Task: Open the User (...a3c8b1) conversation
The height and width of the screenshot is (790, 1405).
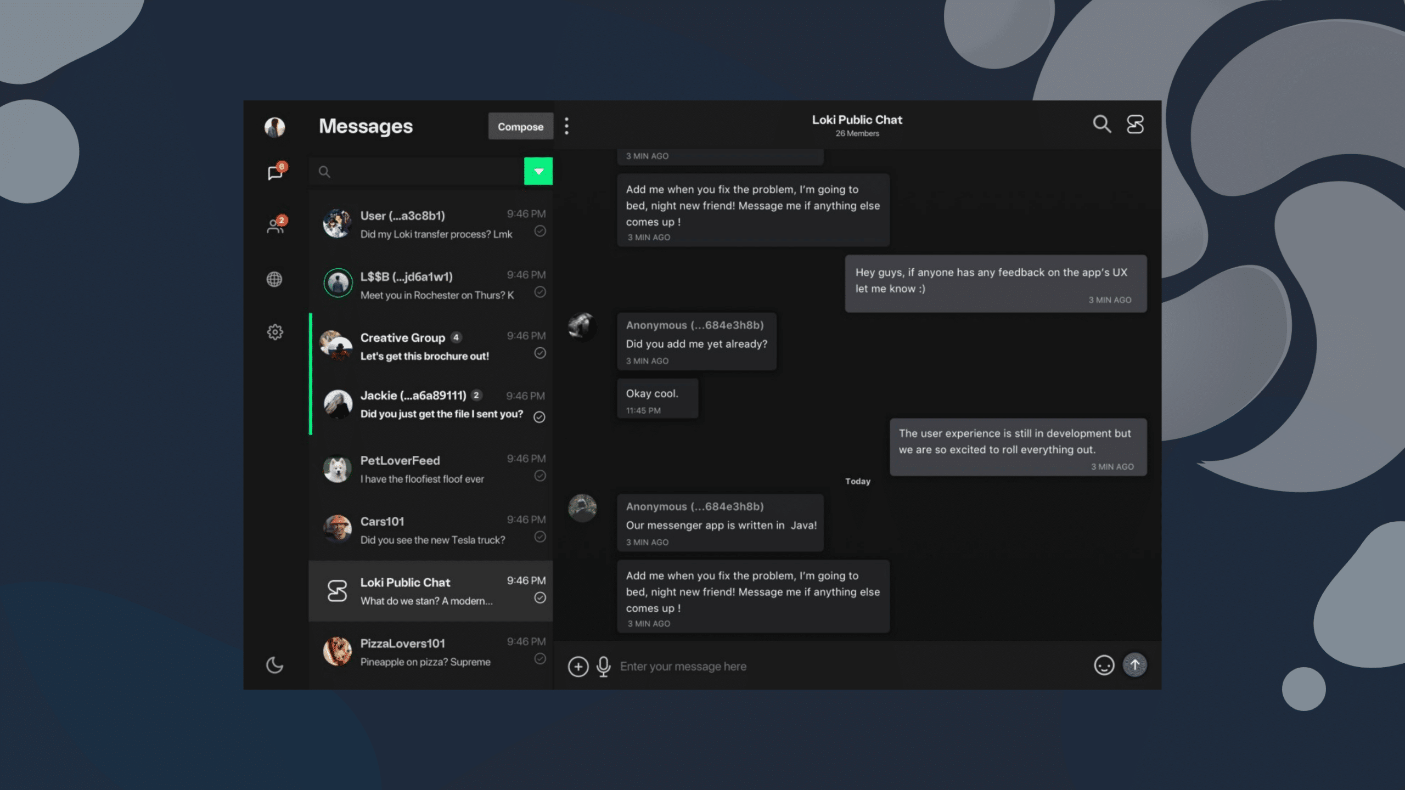Action: point(431,224)
